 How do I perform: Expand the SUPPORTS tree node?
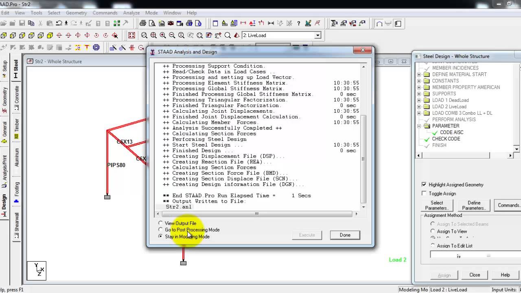(x=419, y=94)
